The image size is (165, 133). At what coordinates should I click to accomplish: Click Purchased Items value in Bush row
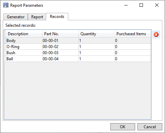pyautogui.click(x=133, y=53)
